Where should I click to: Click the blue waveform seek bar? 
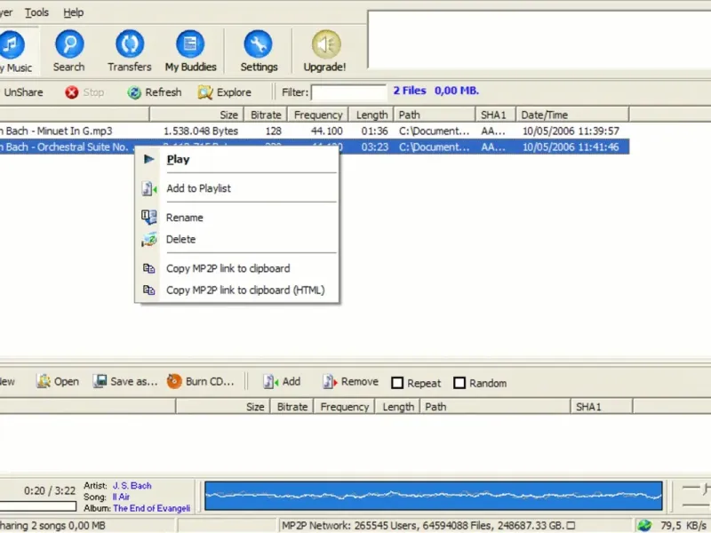[x=434, y=496]
